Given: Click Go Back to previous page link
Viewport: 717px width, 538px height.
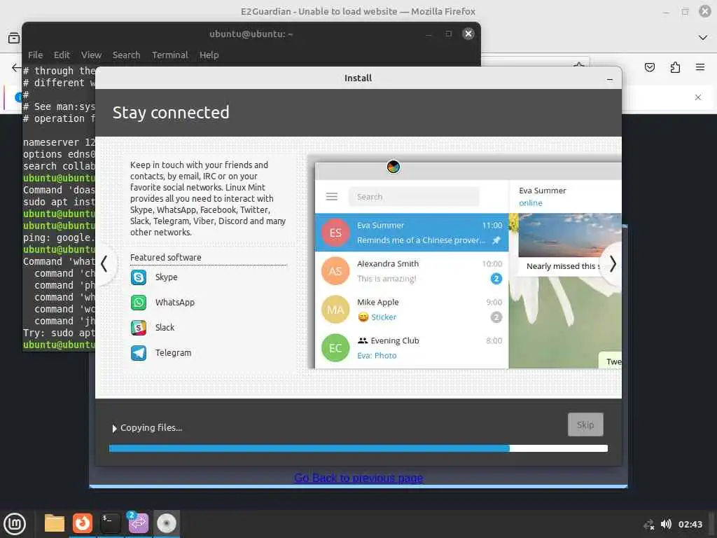Looking at the screenshot, I should pos(358,478).
